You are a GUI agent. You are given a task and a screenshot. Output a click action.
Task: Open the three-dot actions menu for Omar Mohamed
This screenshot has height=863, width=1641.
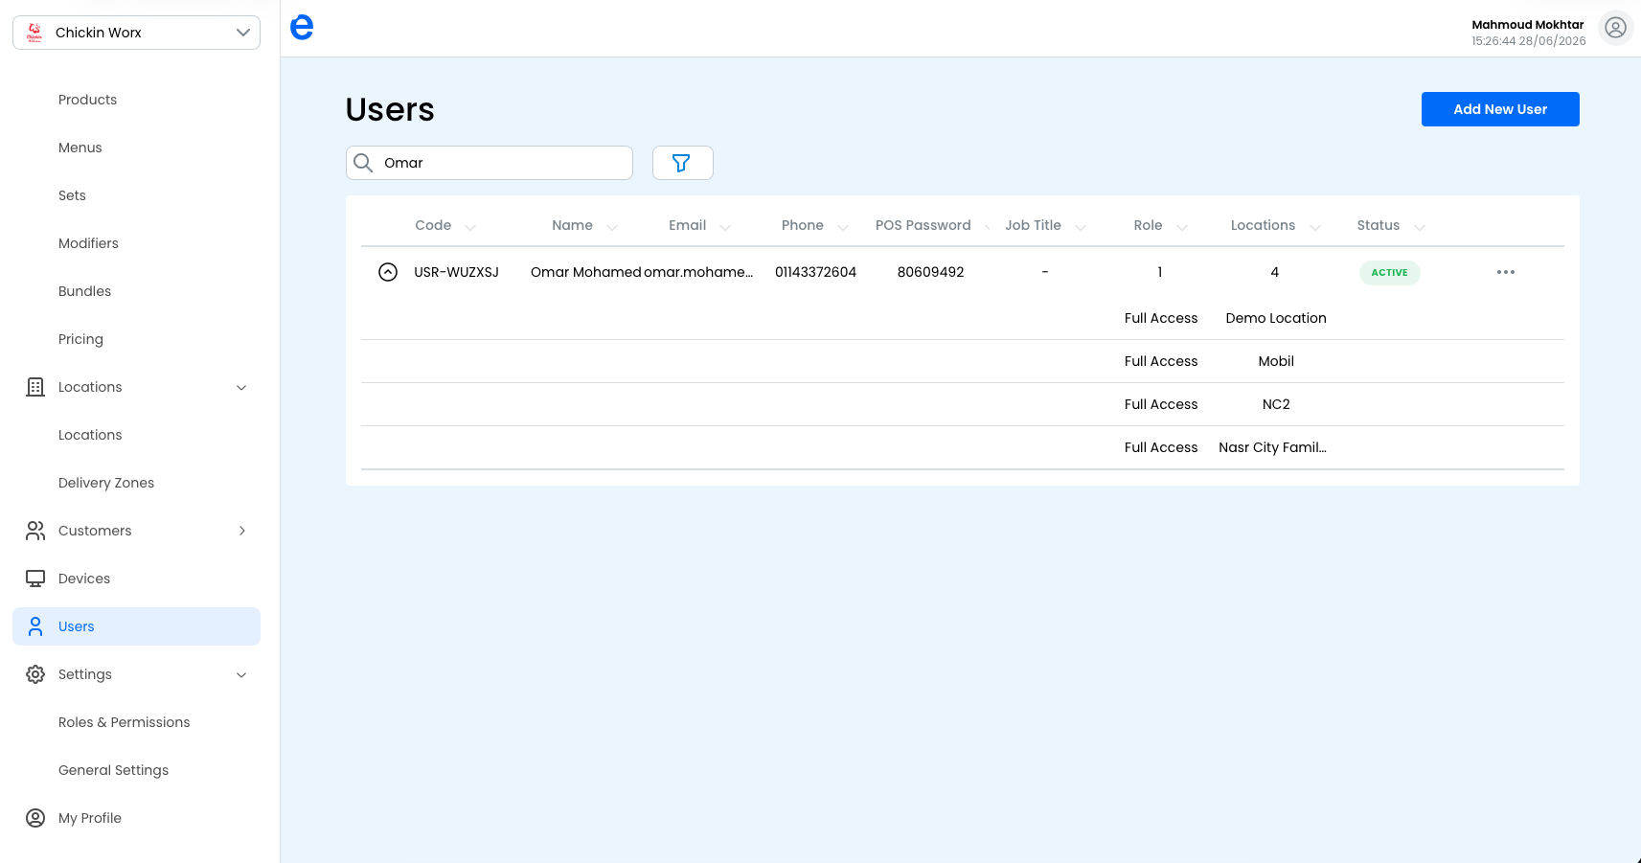pos(1506,272)
